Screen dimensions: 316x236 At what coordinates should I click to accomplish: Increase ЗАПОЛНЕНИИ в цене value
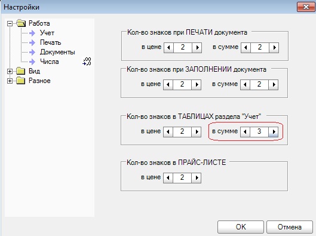tap(197, 85)
